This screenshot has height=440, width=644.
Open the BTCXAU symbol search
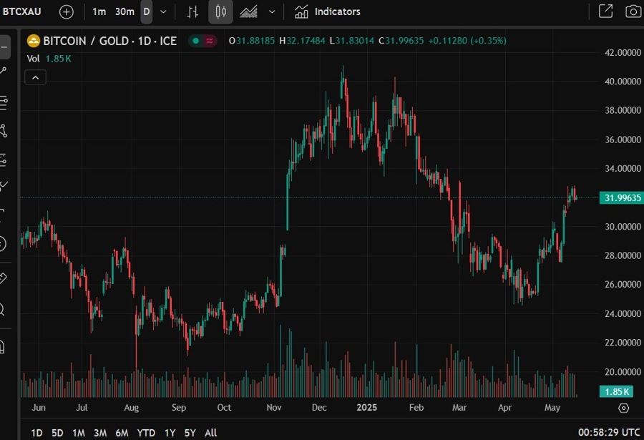[x=21, y=11]
